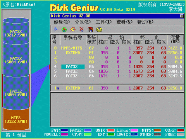
Task: Click start cylinder value 1036
Action: click(x=103, y=71)
